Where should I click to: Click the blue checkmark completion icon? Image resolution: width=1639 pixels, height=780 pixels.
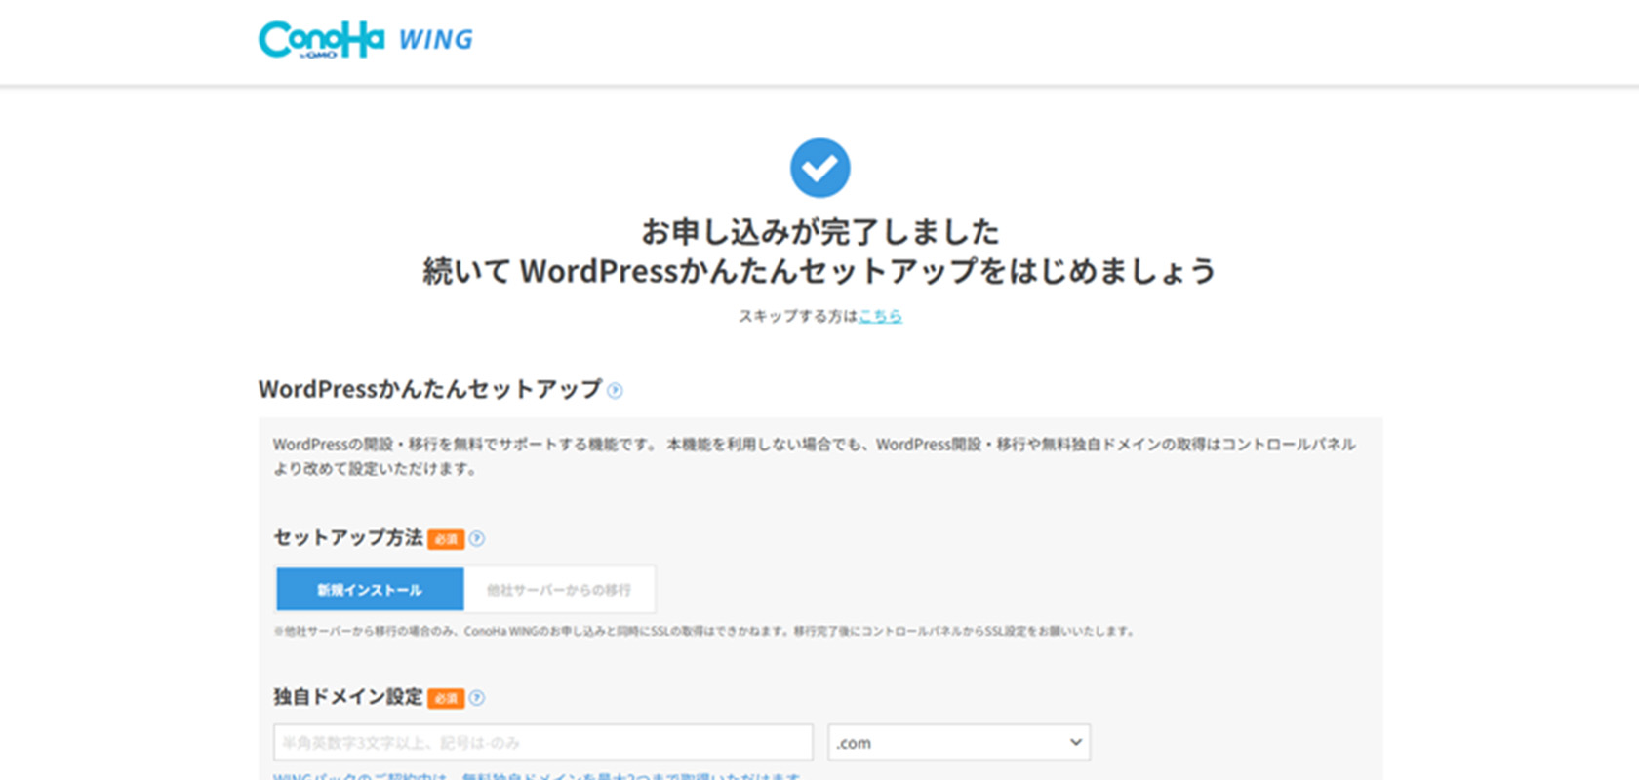pos(819,168)
